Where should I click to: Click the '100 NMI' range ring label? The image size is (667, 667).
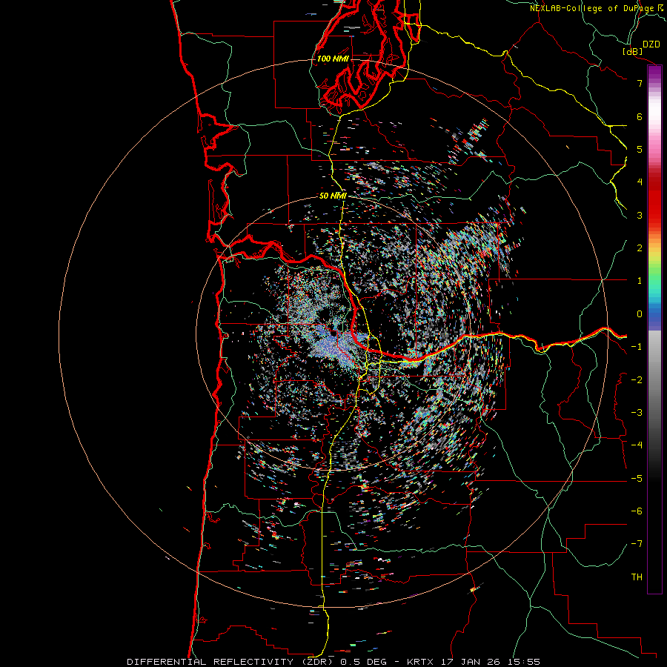point(333,59)
